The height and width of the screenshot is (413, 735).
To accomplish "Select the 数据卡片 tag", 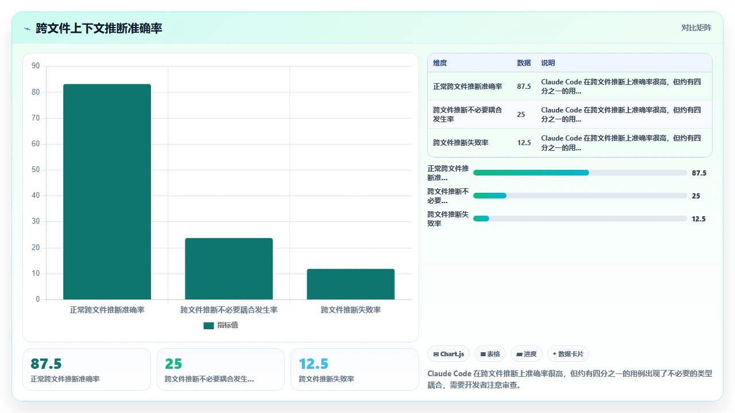I will pyautogui.click(x=568, y=354).
